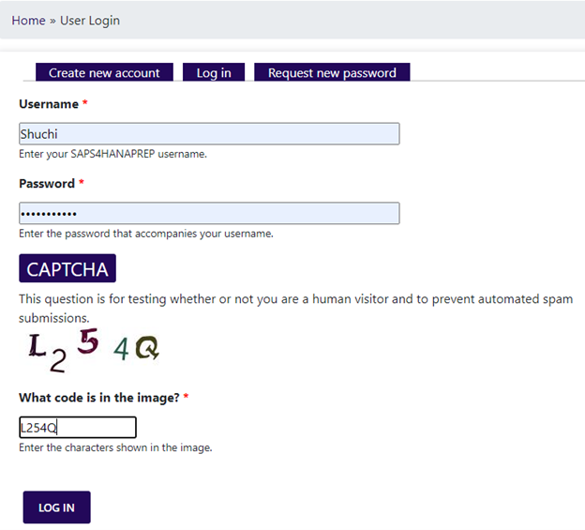Viewport: 585px width, 530px height.
Task: Click the password hint text below the field
Action: [146, 234]
